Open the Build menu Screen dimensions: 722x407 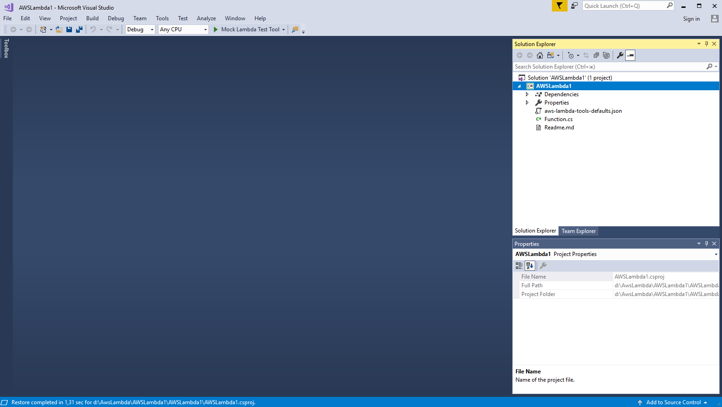click(x=92, y=18)
